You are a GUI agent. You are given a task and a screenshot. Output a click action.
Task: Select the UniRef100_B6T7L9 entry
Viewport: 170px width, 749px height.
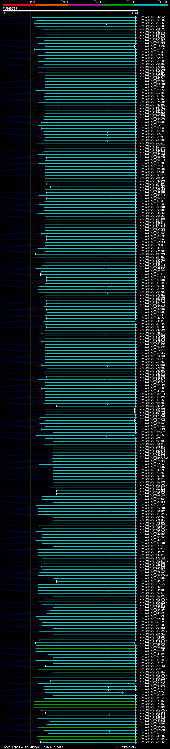tap(152, 108)
